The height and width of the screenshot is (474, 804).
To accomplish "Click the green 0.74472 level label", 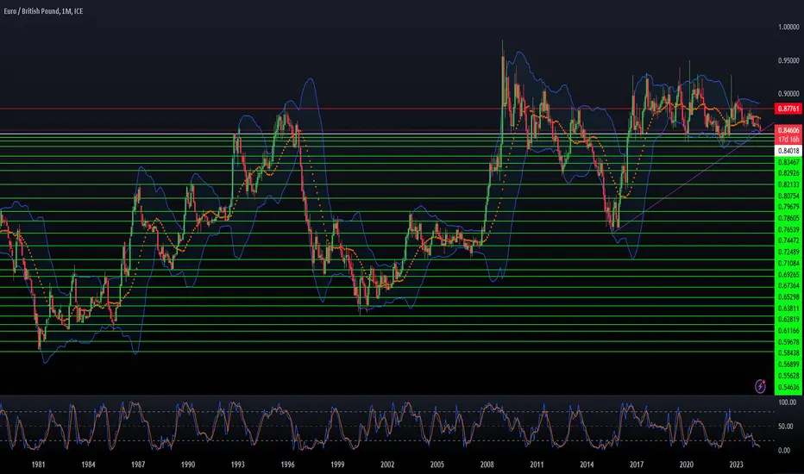I will [788, 240].
